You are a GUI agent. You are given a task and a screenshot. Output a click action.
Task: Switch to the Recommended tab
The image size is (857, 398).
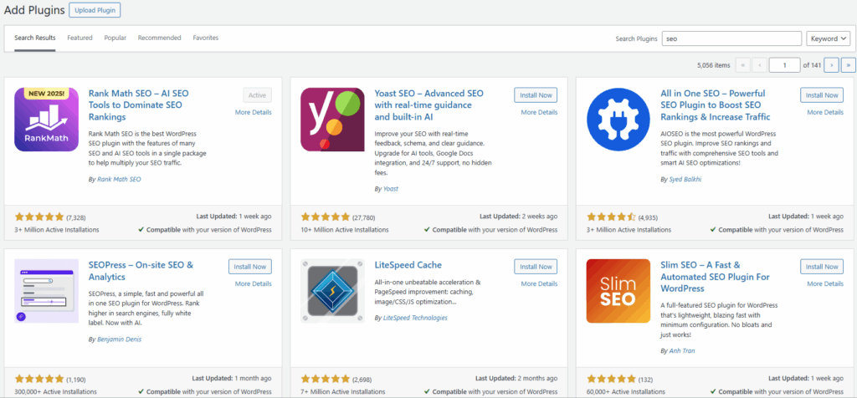[160, 38]
